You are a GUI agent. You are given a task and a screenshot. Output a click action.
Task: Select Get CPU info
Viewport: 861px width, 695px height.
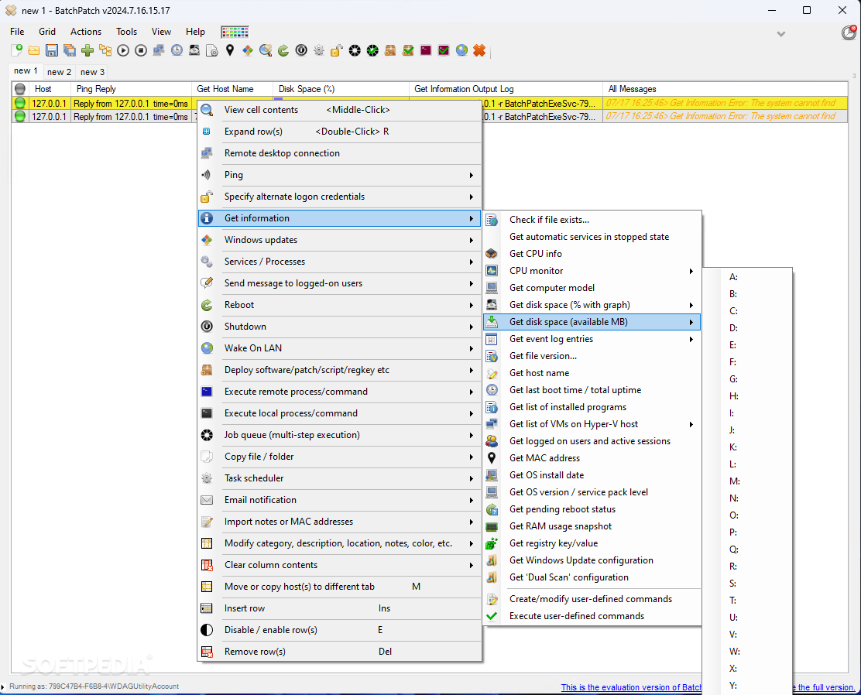tap(592, 254)
